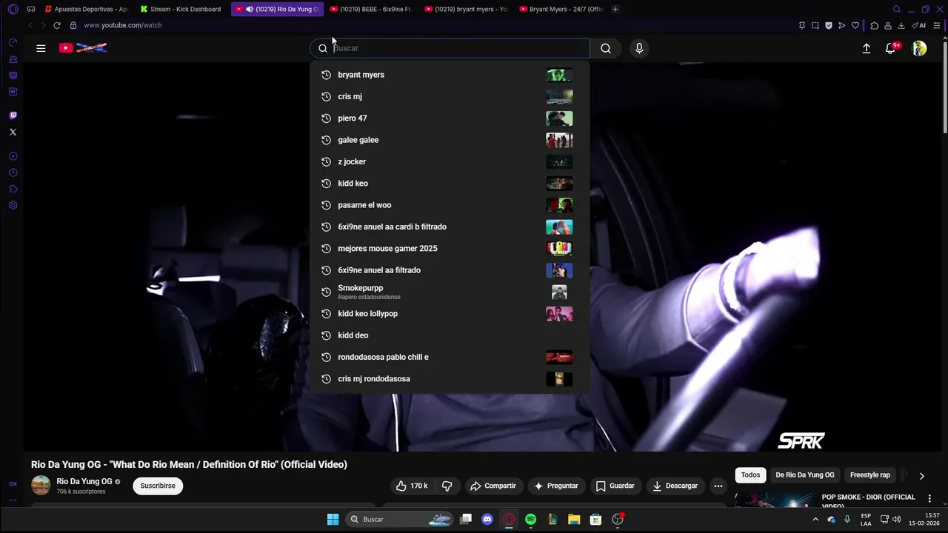Open POP SMOKE - DIOR video thumbnail
Image resolution: width=948 pixels, height=533 pixels.
(775, 500)
